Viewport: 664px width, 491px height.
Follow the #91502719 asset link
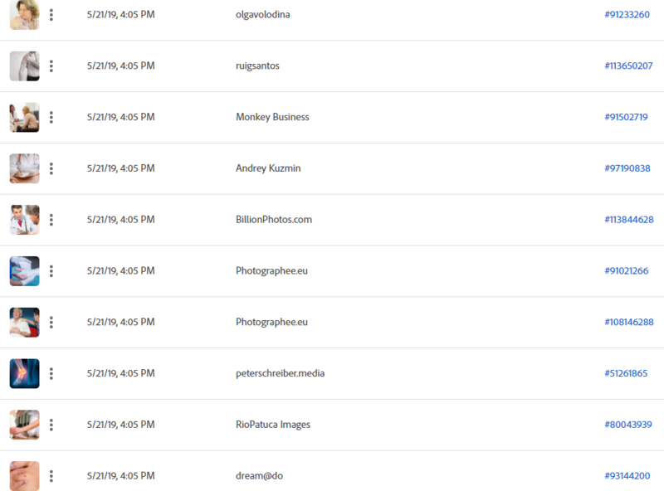tap(626, 117)
